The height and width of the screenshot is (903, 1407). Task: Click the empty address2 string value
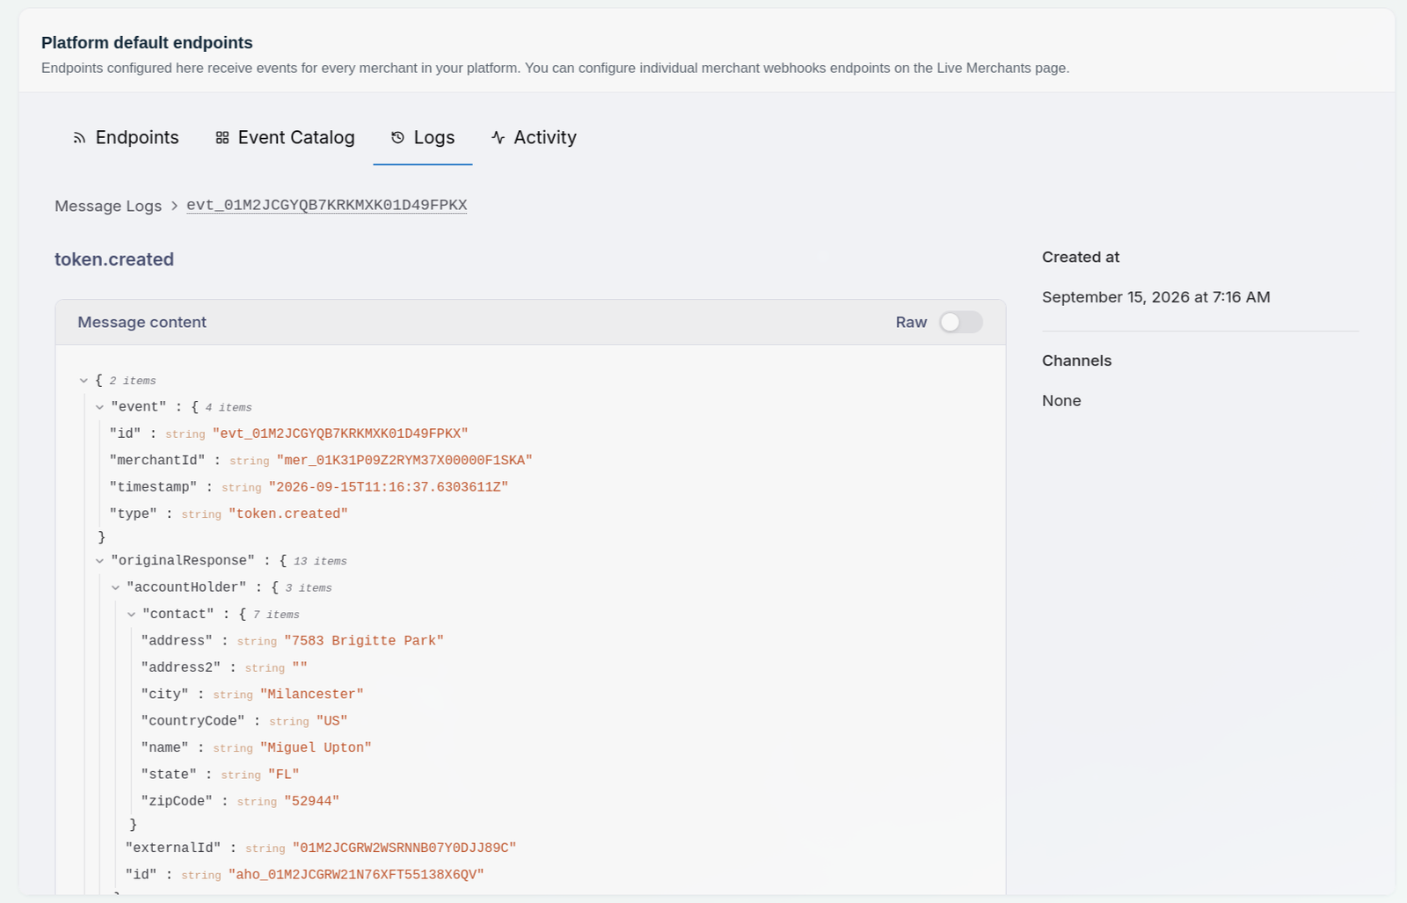[300, 667]
